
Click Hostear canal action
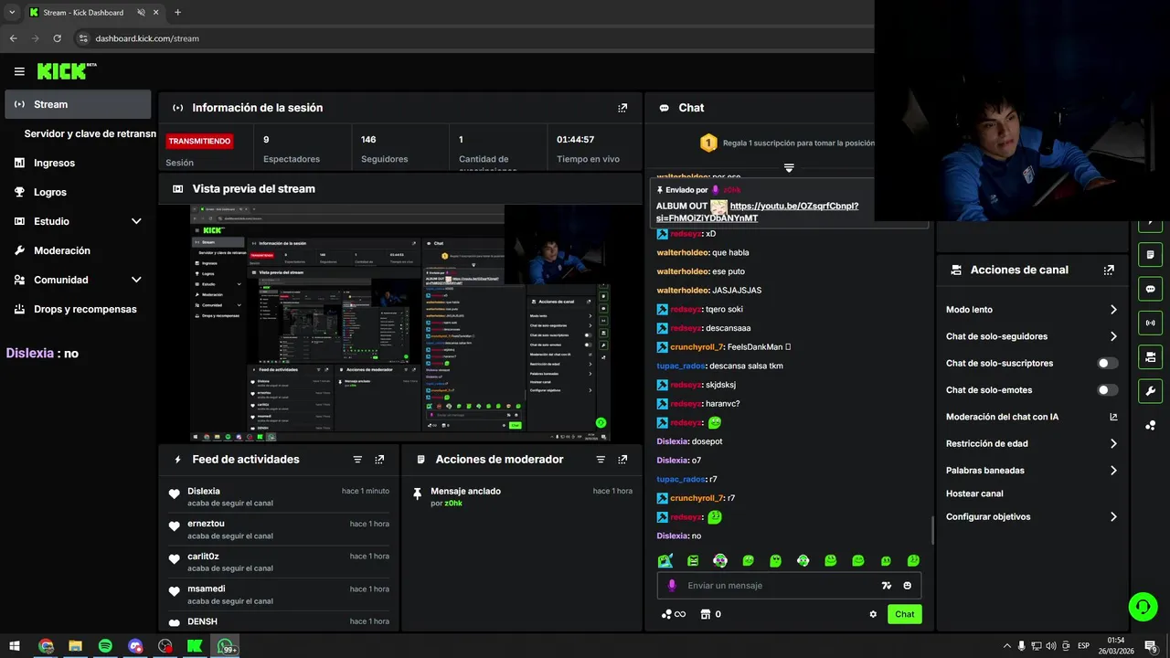974,493
